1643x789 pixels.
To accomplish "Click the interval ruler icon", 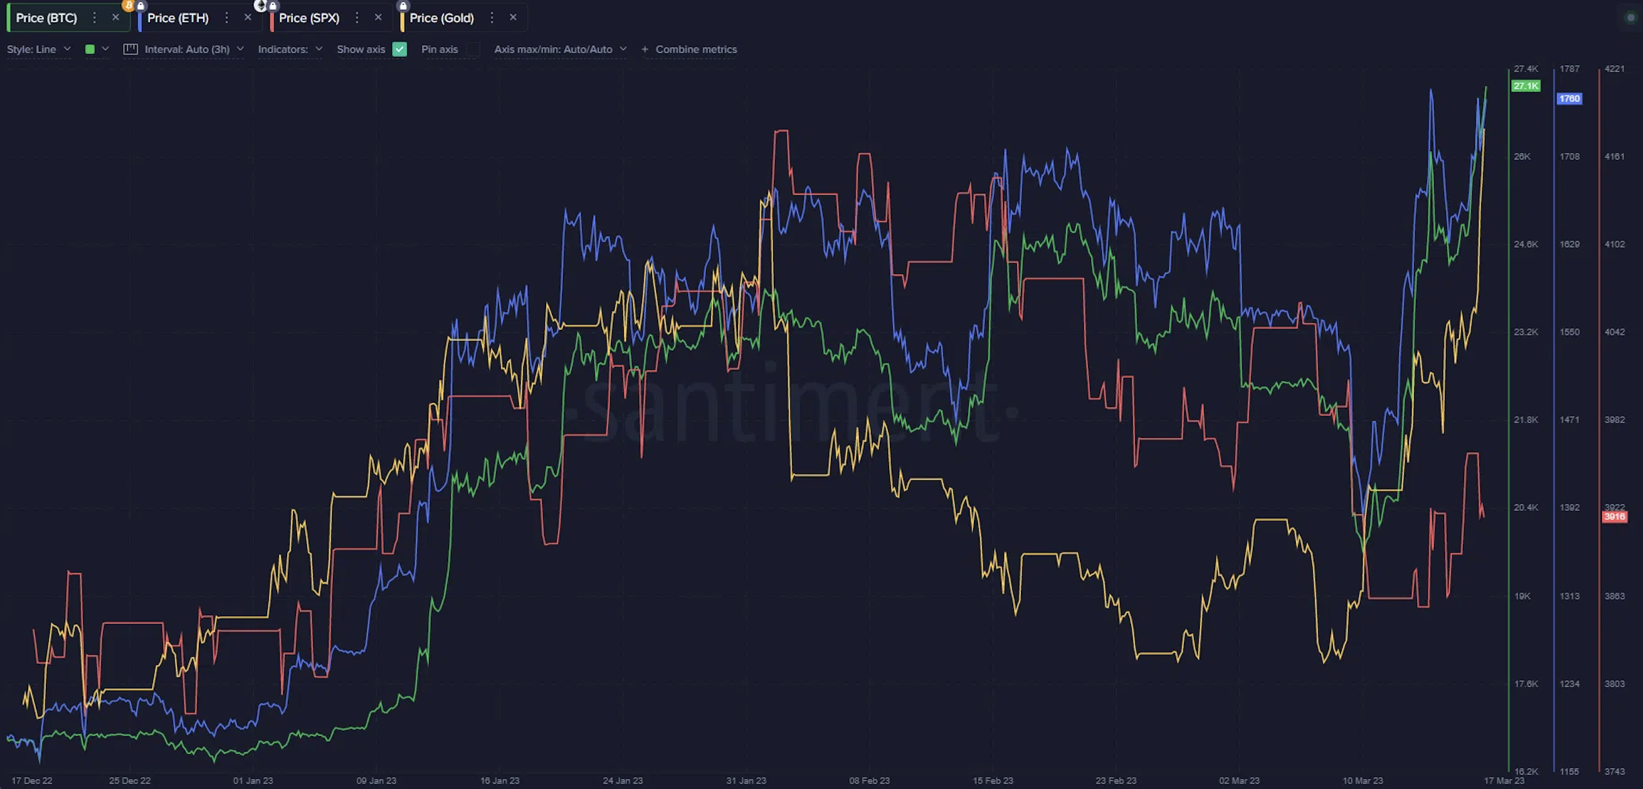I will [x=130, y=49].
